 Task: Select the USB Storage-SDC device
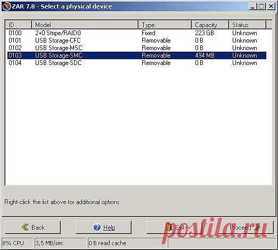[x=137, y=63]
